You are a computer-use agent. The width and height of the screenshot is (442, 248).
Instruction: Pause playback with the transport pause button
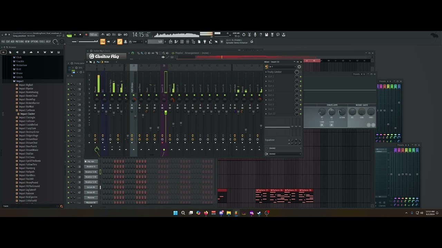point(75,34)
